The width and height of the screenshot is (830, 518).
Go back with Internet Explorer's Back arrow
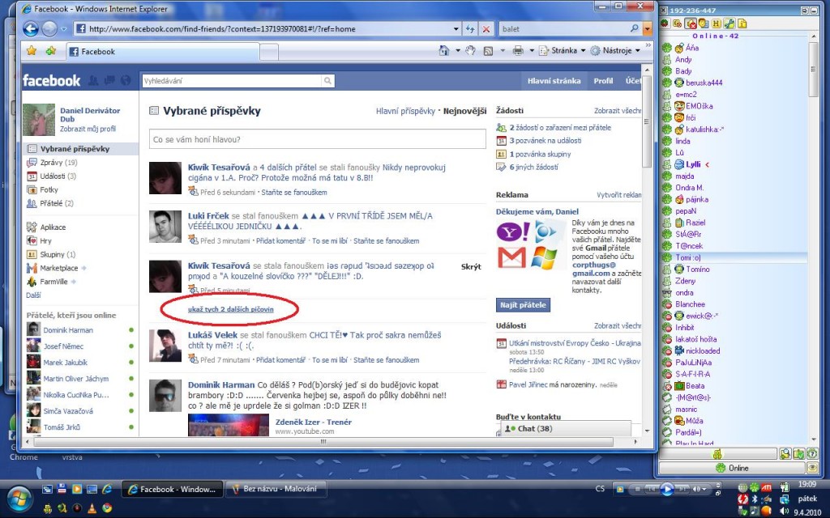(31, 28)
